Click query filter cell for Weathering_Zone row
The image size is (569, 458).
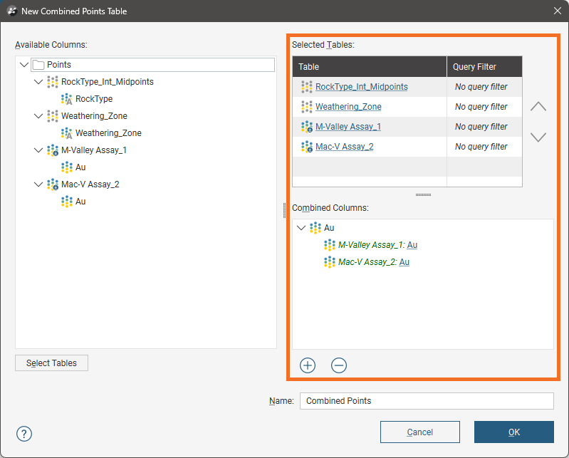(481, 107)
